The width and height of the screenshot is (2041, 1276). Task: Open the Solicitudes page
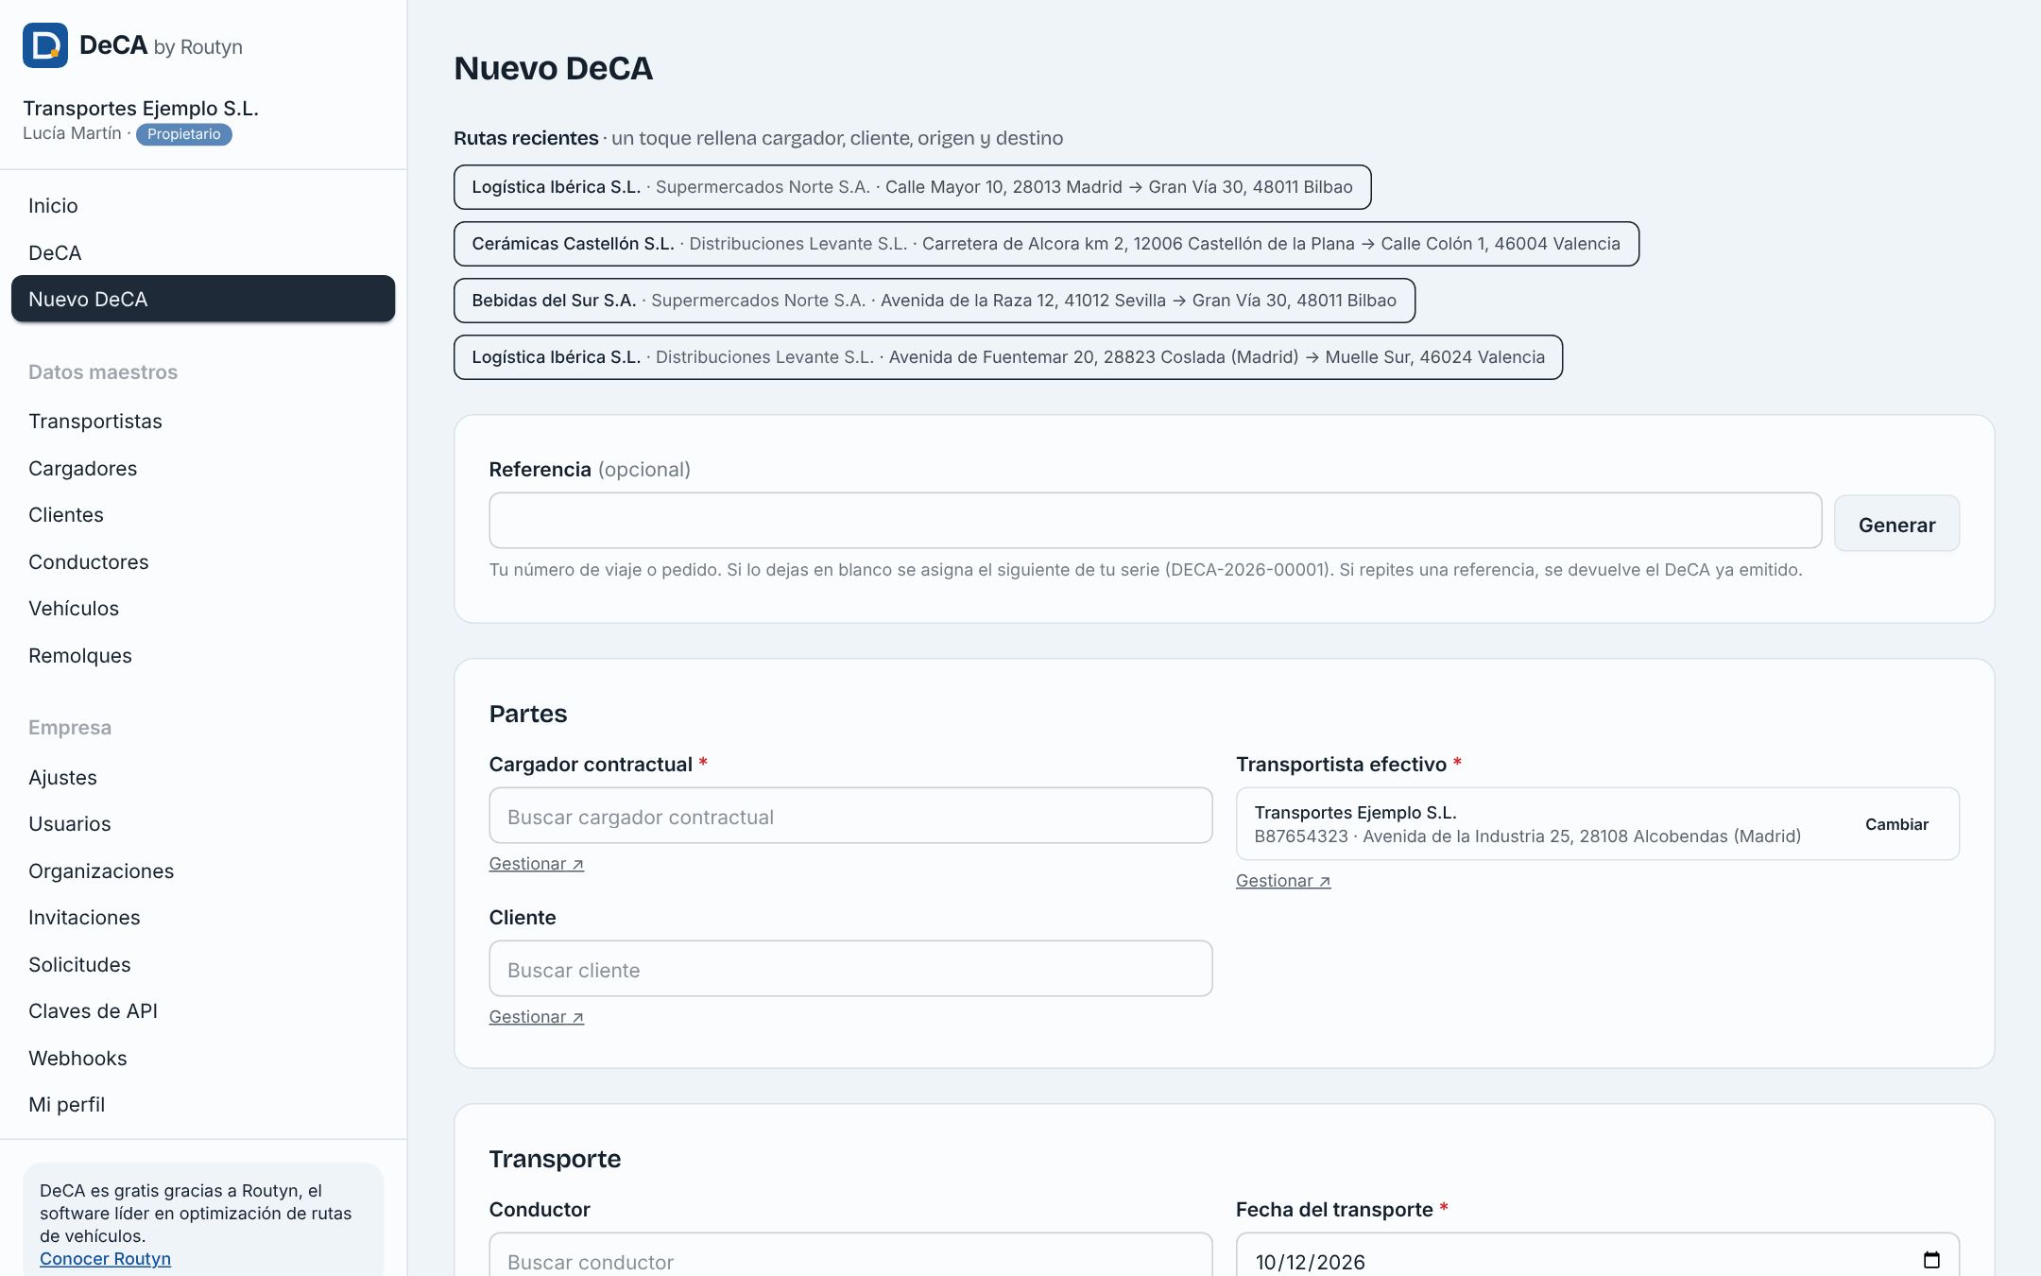pyautogui.click(x=203, y=964)
